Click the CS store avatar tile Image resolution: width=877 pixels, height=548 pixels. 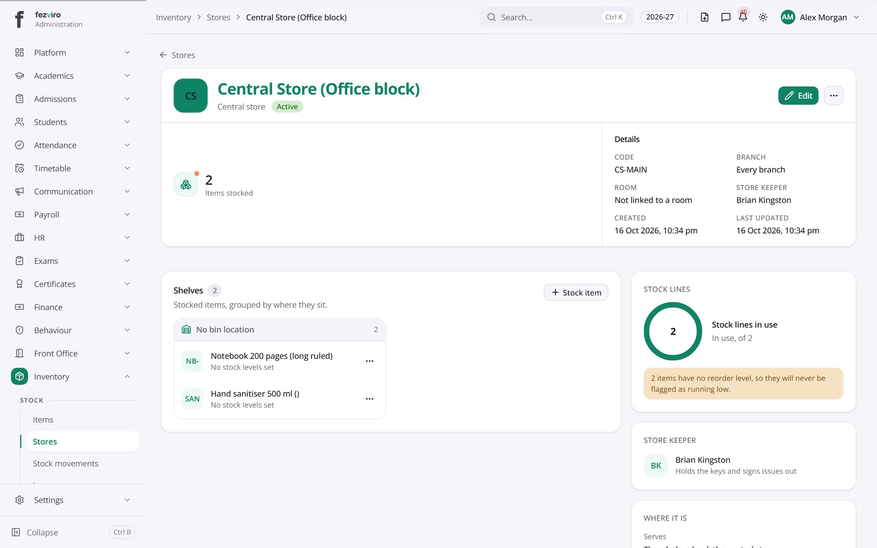pos(190,95)
